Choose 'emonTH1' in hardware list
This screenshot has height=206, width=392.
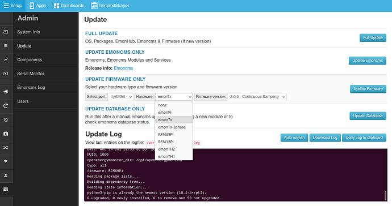(174, 156)
